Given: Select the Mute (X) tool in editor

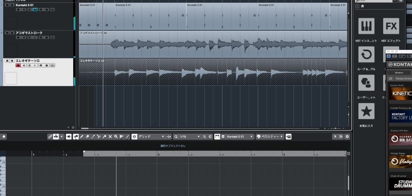Looking at the screenshot, I should pyautogui.click(x=110, y=136).
